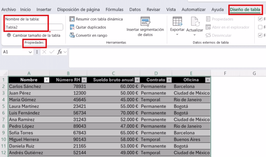The height and width of the screenshot is (157, 266).
Task: Open the Archivo tab
Action: click(x=9, y=9)
